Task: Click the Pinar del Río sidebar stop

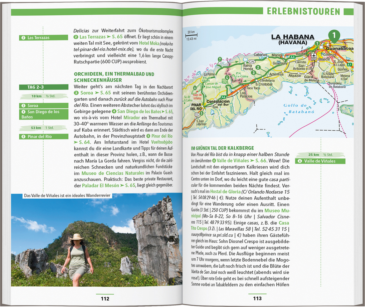Action: [44, 136]
